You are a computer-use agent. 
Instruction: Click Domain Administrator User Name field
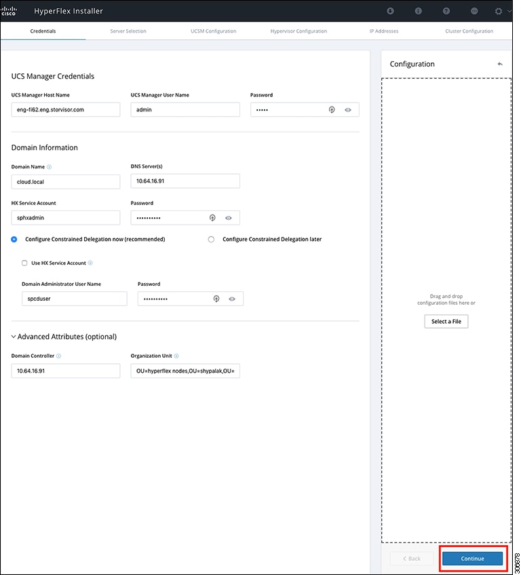coord(75,299)
